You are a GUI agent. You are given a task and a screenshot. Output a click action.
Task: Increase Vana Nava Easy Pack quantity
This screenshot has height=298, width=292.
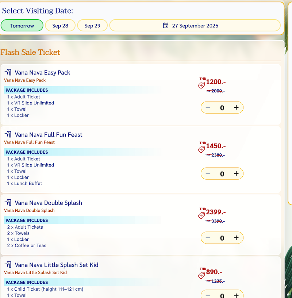[x=236, y=108]
